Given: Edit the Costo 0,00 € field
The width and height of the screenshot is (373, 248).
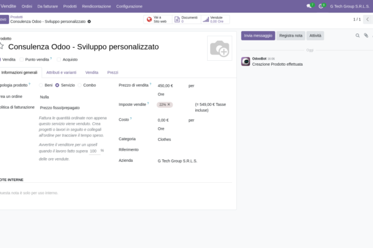Looking at the screenshot, I should pyautogui.click(x=171, y=120).
